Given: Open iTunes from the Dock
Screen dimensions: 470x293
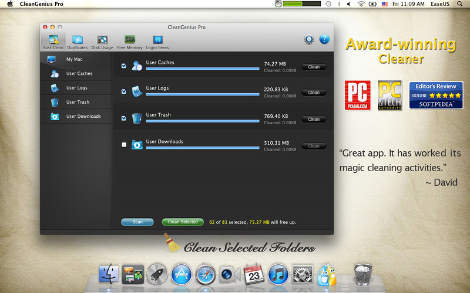Looking at the screenshot, I should [x=278, y=274].
